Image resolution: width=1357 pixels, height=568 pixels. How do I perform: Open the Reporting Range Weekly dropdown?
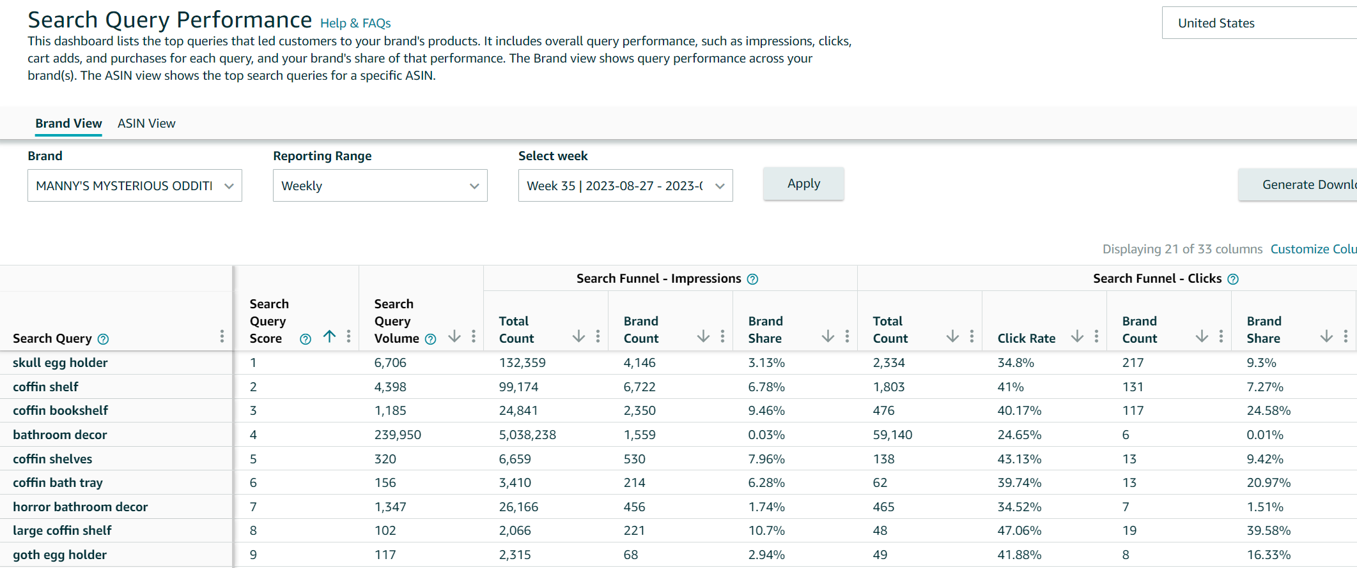380,186
